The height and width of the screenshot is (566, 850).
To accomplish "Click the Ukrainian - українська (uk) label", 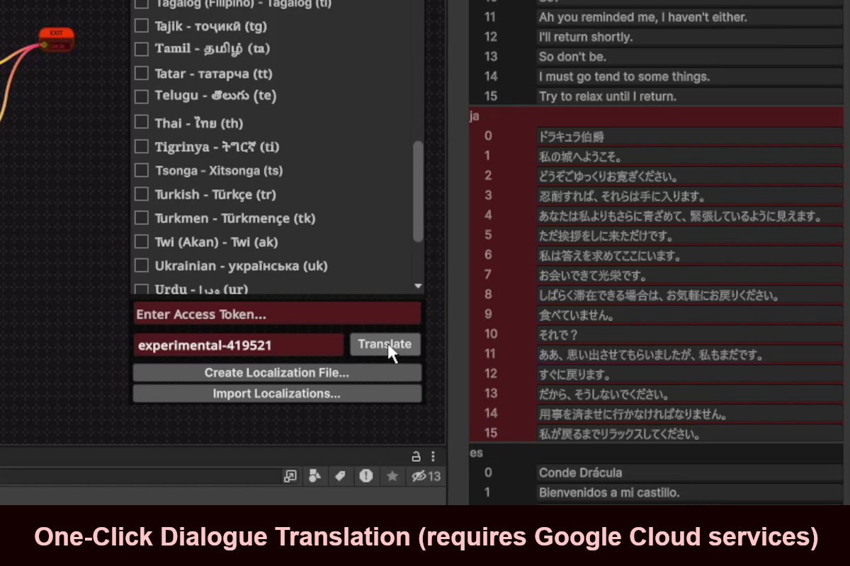I will point(242,266).
